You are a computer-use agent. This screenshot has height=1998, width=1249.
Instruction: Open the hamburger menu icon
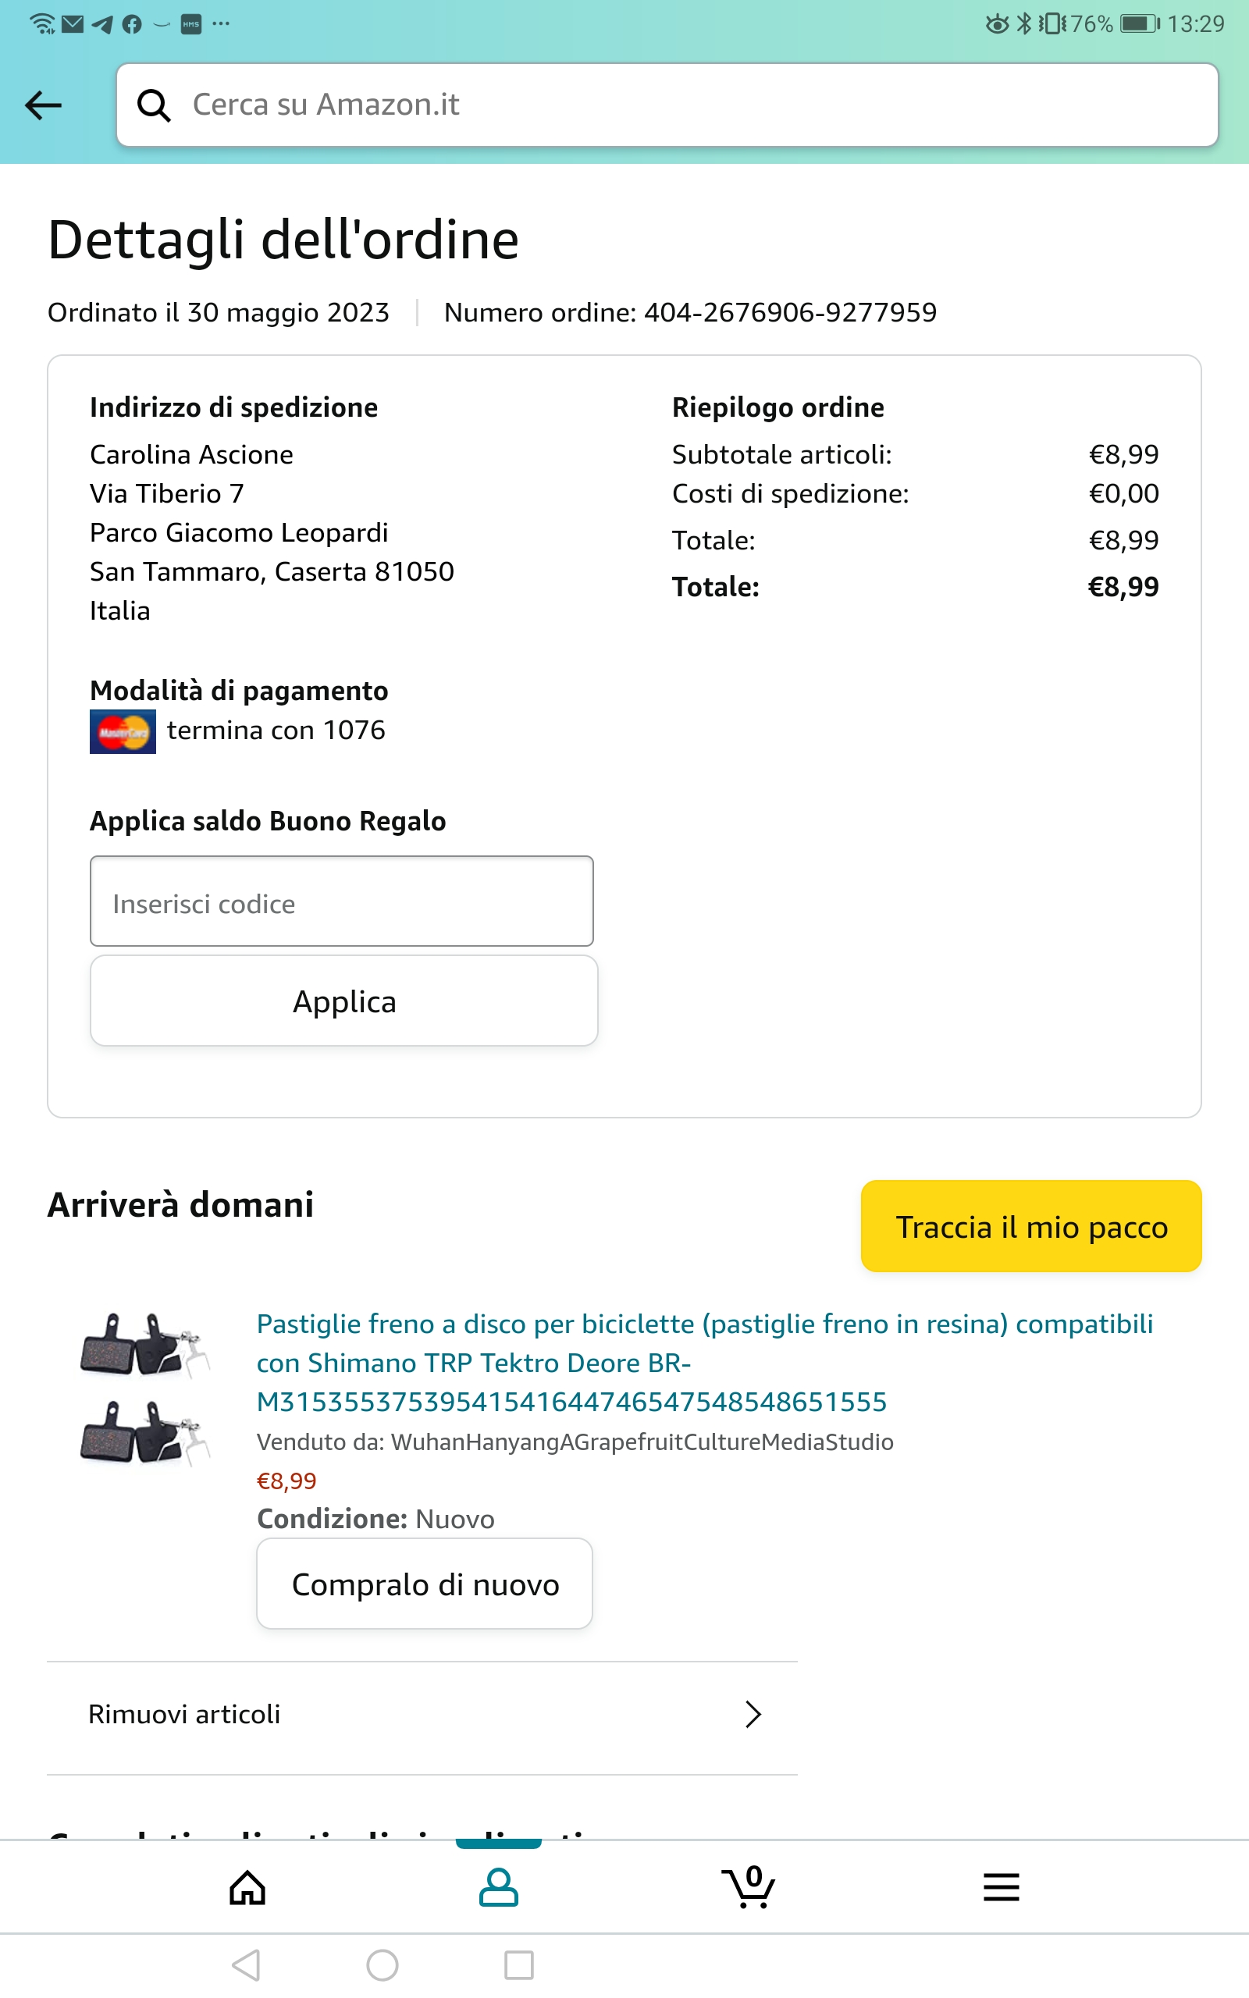[x=1002, y=1887]
